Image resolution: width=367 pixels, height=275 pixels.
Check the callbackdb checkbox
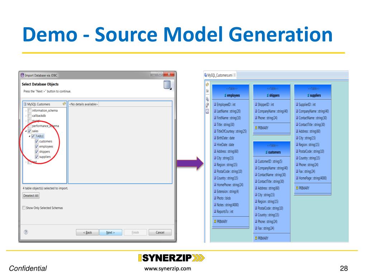point(29,116)
